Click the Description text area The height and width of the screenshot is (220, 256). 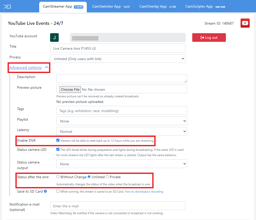point(122,78)
